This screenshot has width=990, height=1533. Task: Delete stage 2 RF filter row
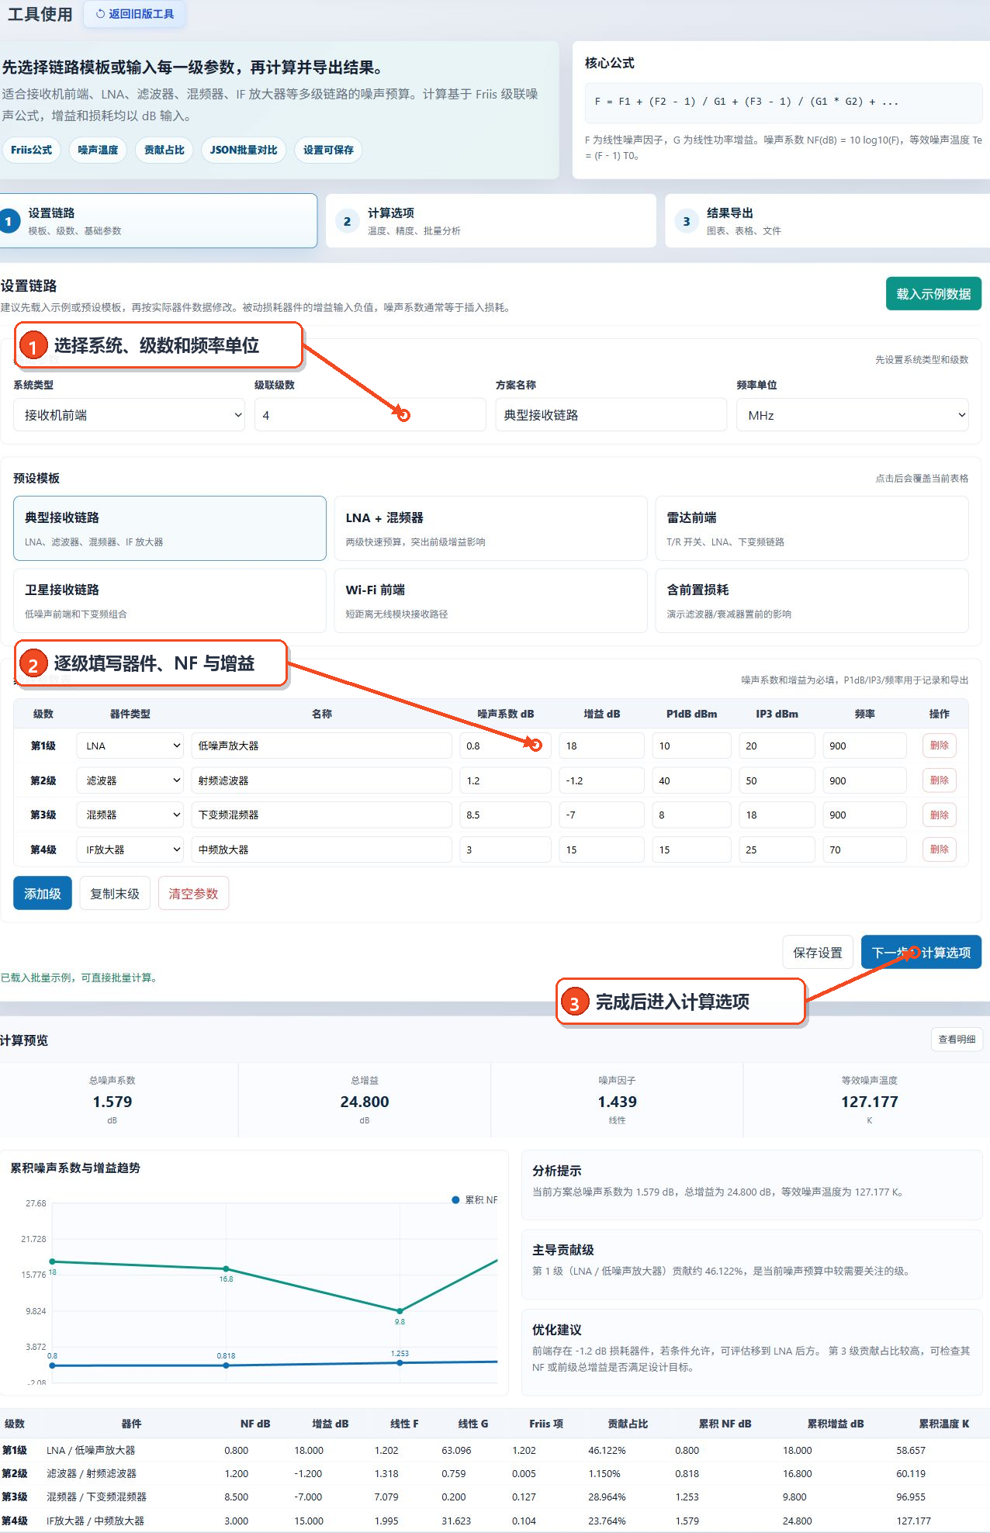point(939,780)
